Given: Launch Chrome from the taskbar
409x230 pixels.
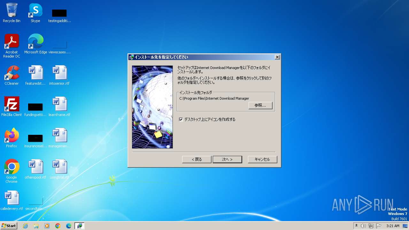Looking at the screenshot, I should (x=58, y=226).
